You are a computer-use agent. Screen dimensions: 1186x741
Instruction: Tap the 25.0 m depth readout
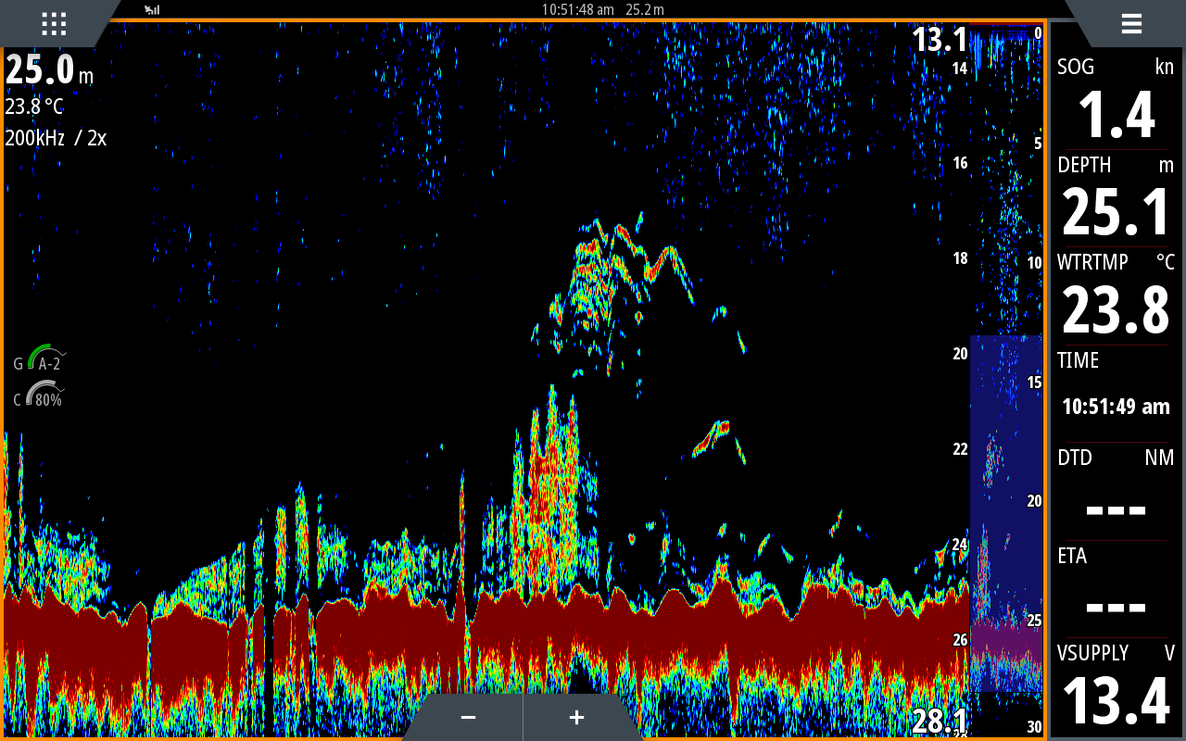click(x=48, y=70)
